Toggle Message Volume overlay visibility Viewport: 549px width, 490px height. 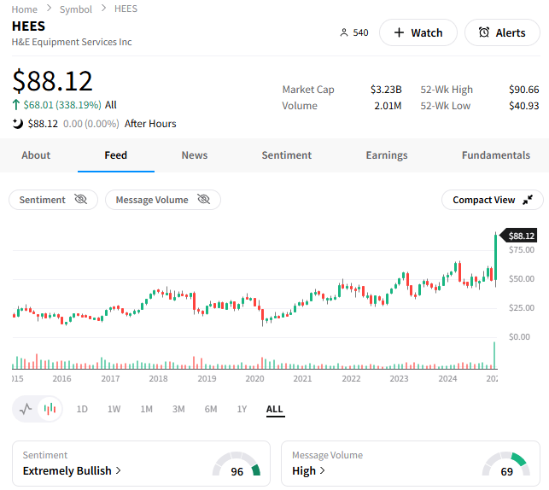tap(203, 200)
